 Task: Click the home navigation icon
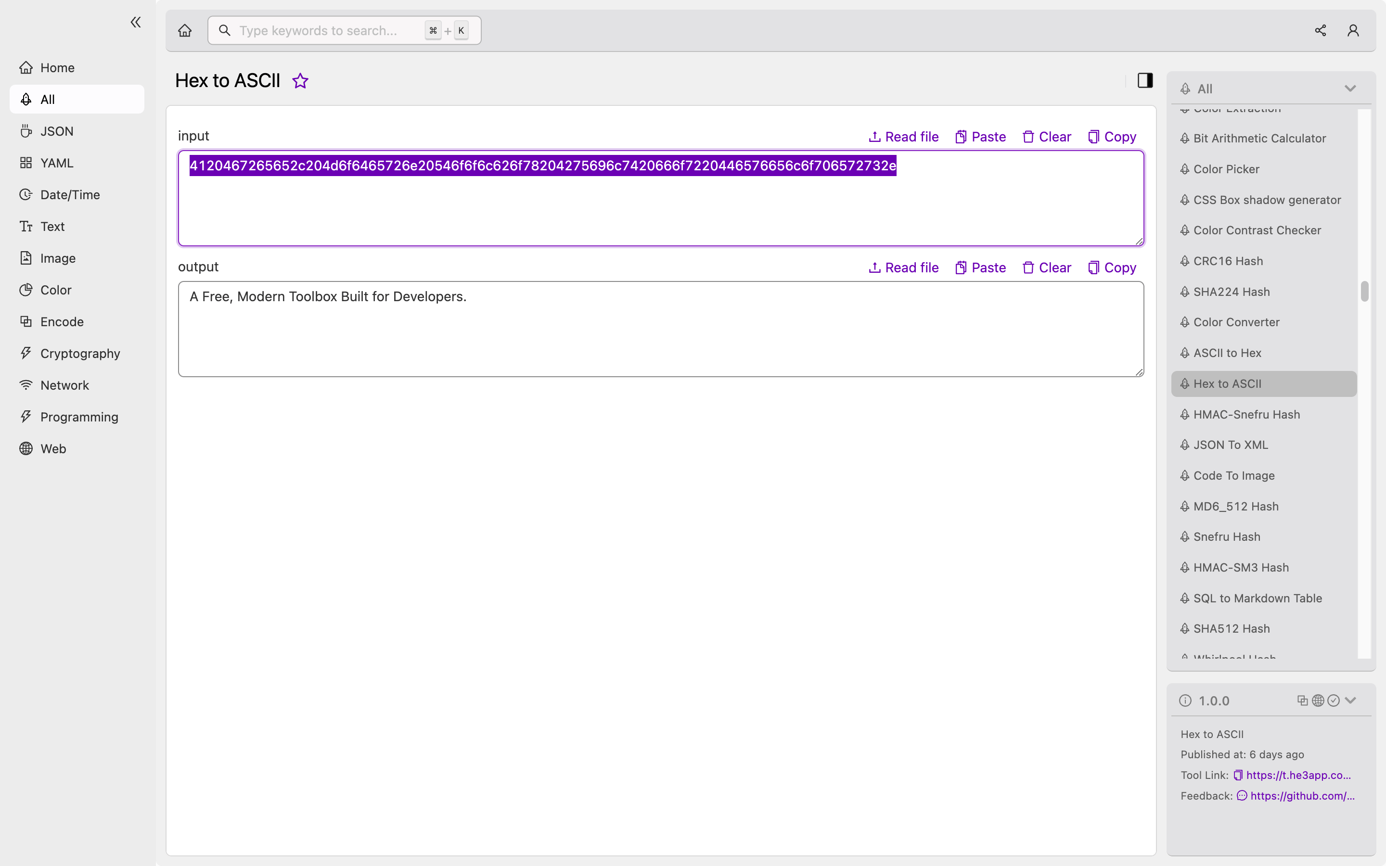point(186,30)
